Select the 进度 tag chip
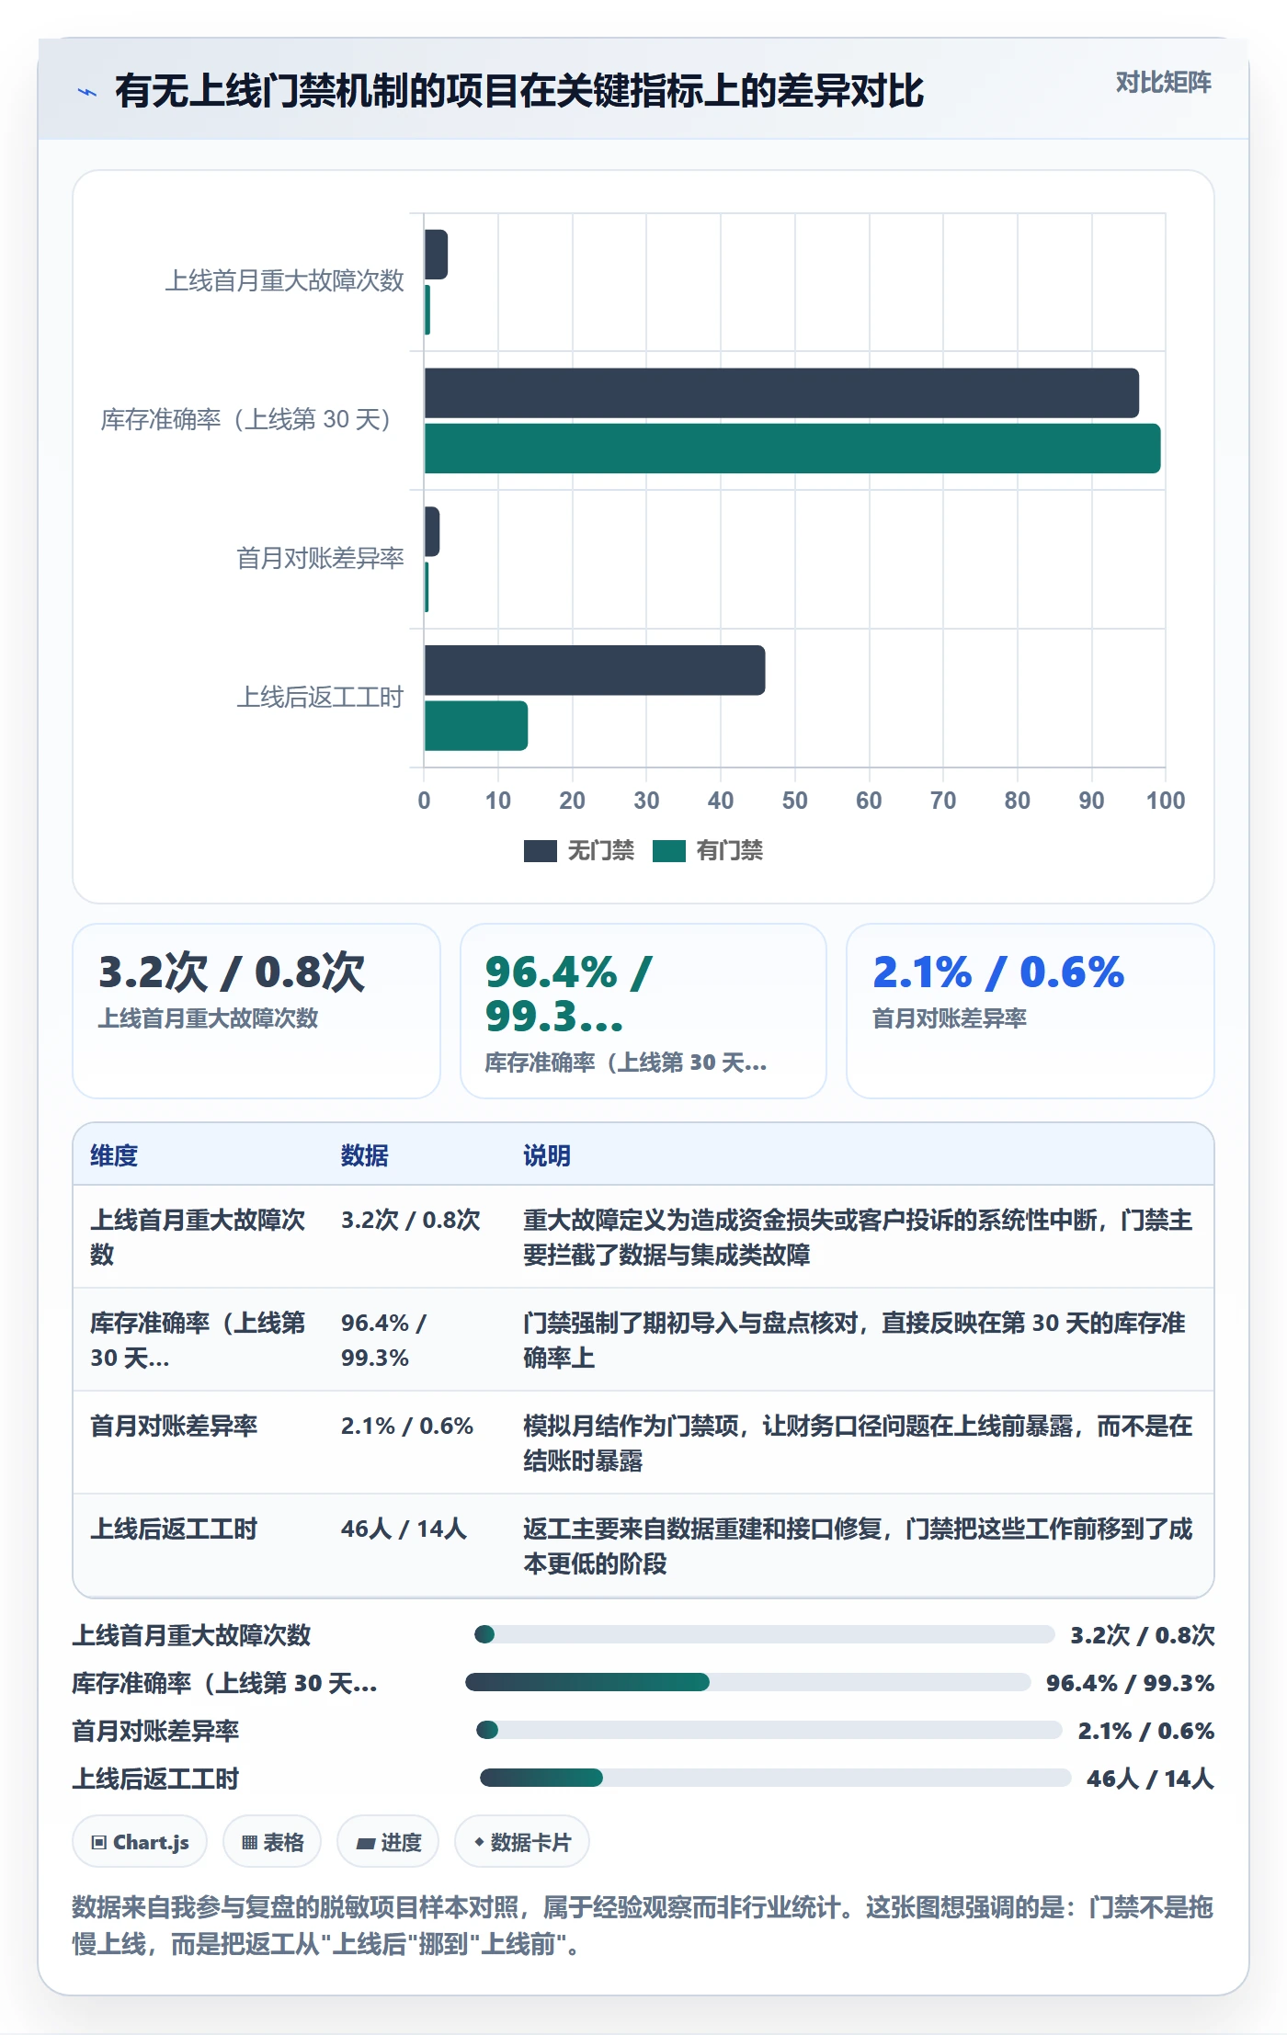The image size is (1287, 2035). pyautogui.click(x=388, y=1842)
